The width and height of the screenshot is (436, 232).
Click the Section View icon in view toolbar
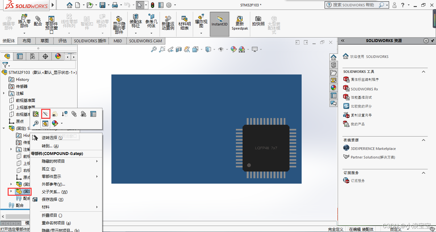coord(179,49)
